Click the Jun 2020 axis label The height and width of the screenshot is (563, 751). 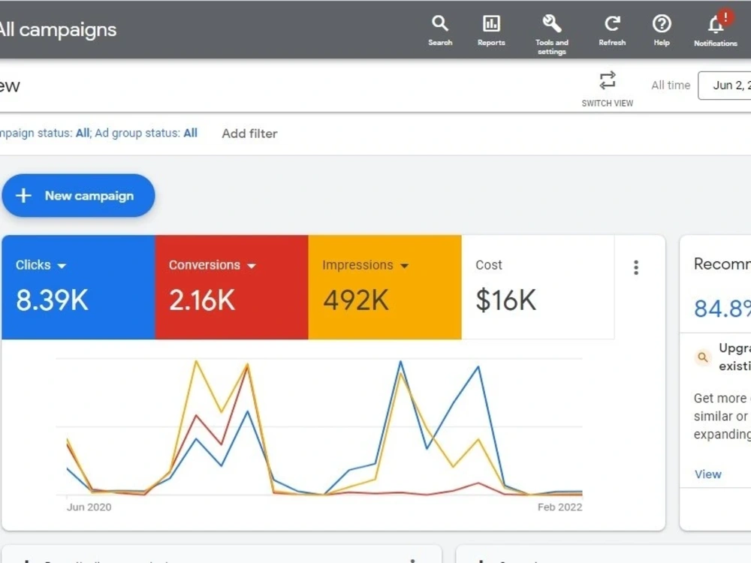(89, 507)
